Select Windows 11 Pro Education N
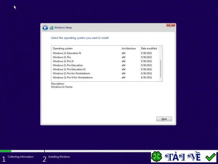The width and height of the screenshot is (218, 164). pyautogui.click(x=105, y=69)
